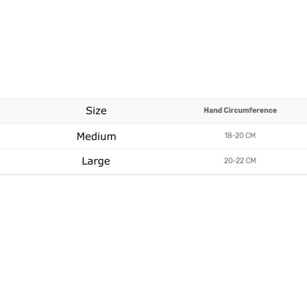The width and height of the screenshot is (307, 307).
Task: Click the Size column header
Action: coord(96,111)
